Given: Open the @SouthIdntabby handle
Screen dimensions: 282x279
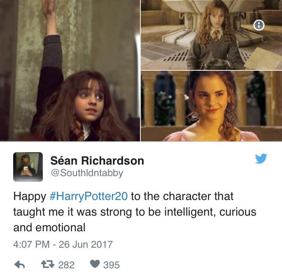Looking at the screenshot, I should [87, 173].
